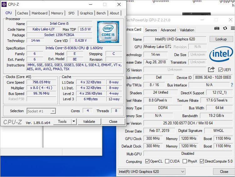Click the Cores count value 4

[88, 111]
